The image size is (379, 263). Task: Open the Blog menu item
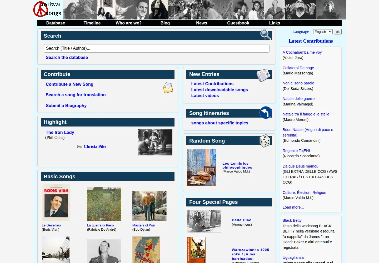(x=165, y=23)
